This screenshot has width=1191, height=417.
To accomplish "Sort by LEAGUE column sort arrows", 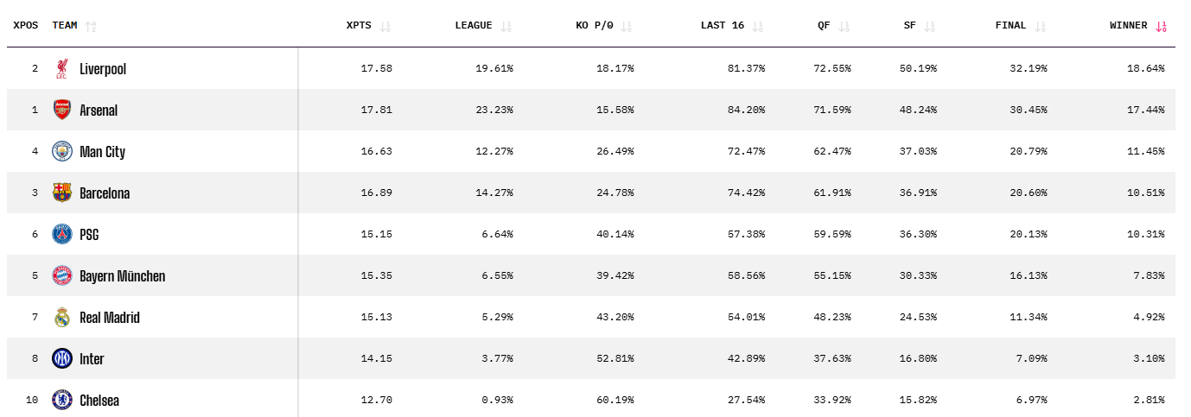I will (506, 26).
